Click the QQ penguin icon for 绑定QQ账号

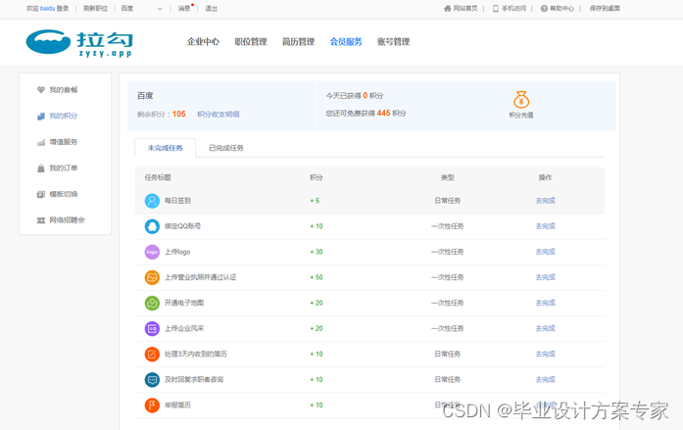(152, 226)
